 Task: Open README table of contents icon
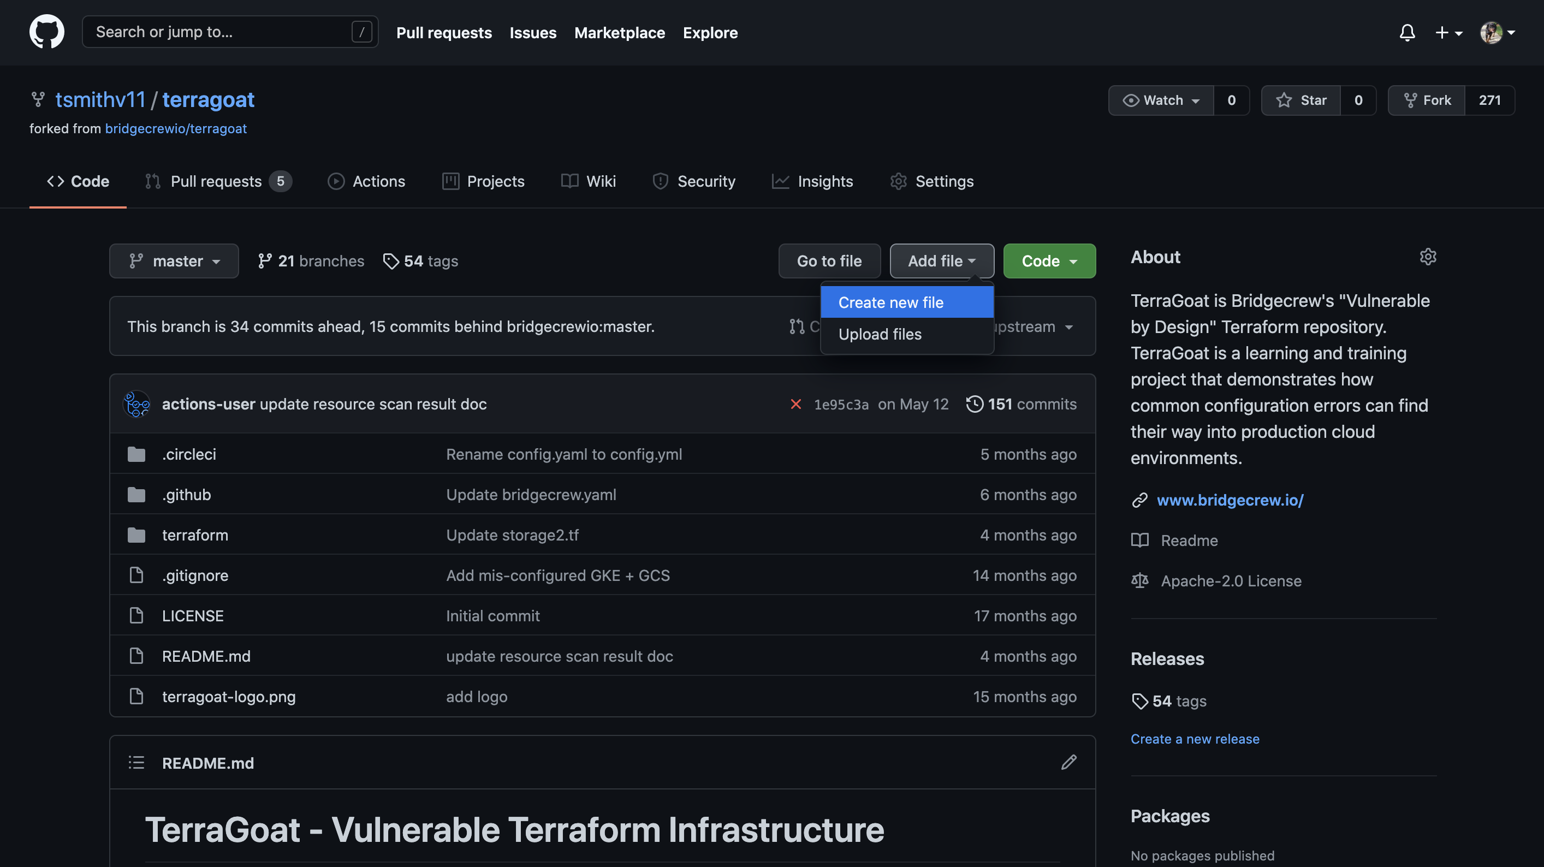click(136, 762)
